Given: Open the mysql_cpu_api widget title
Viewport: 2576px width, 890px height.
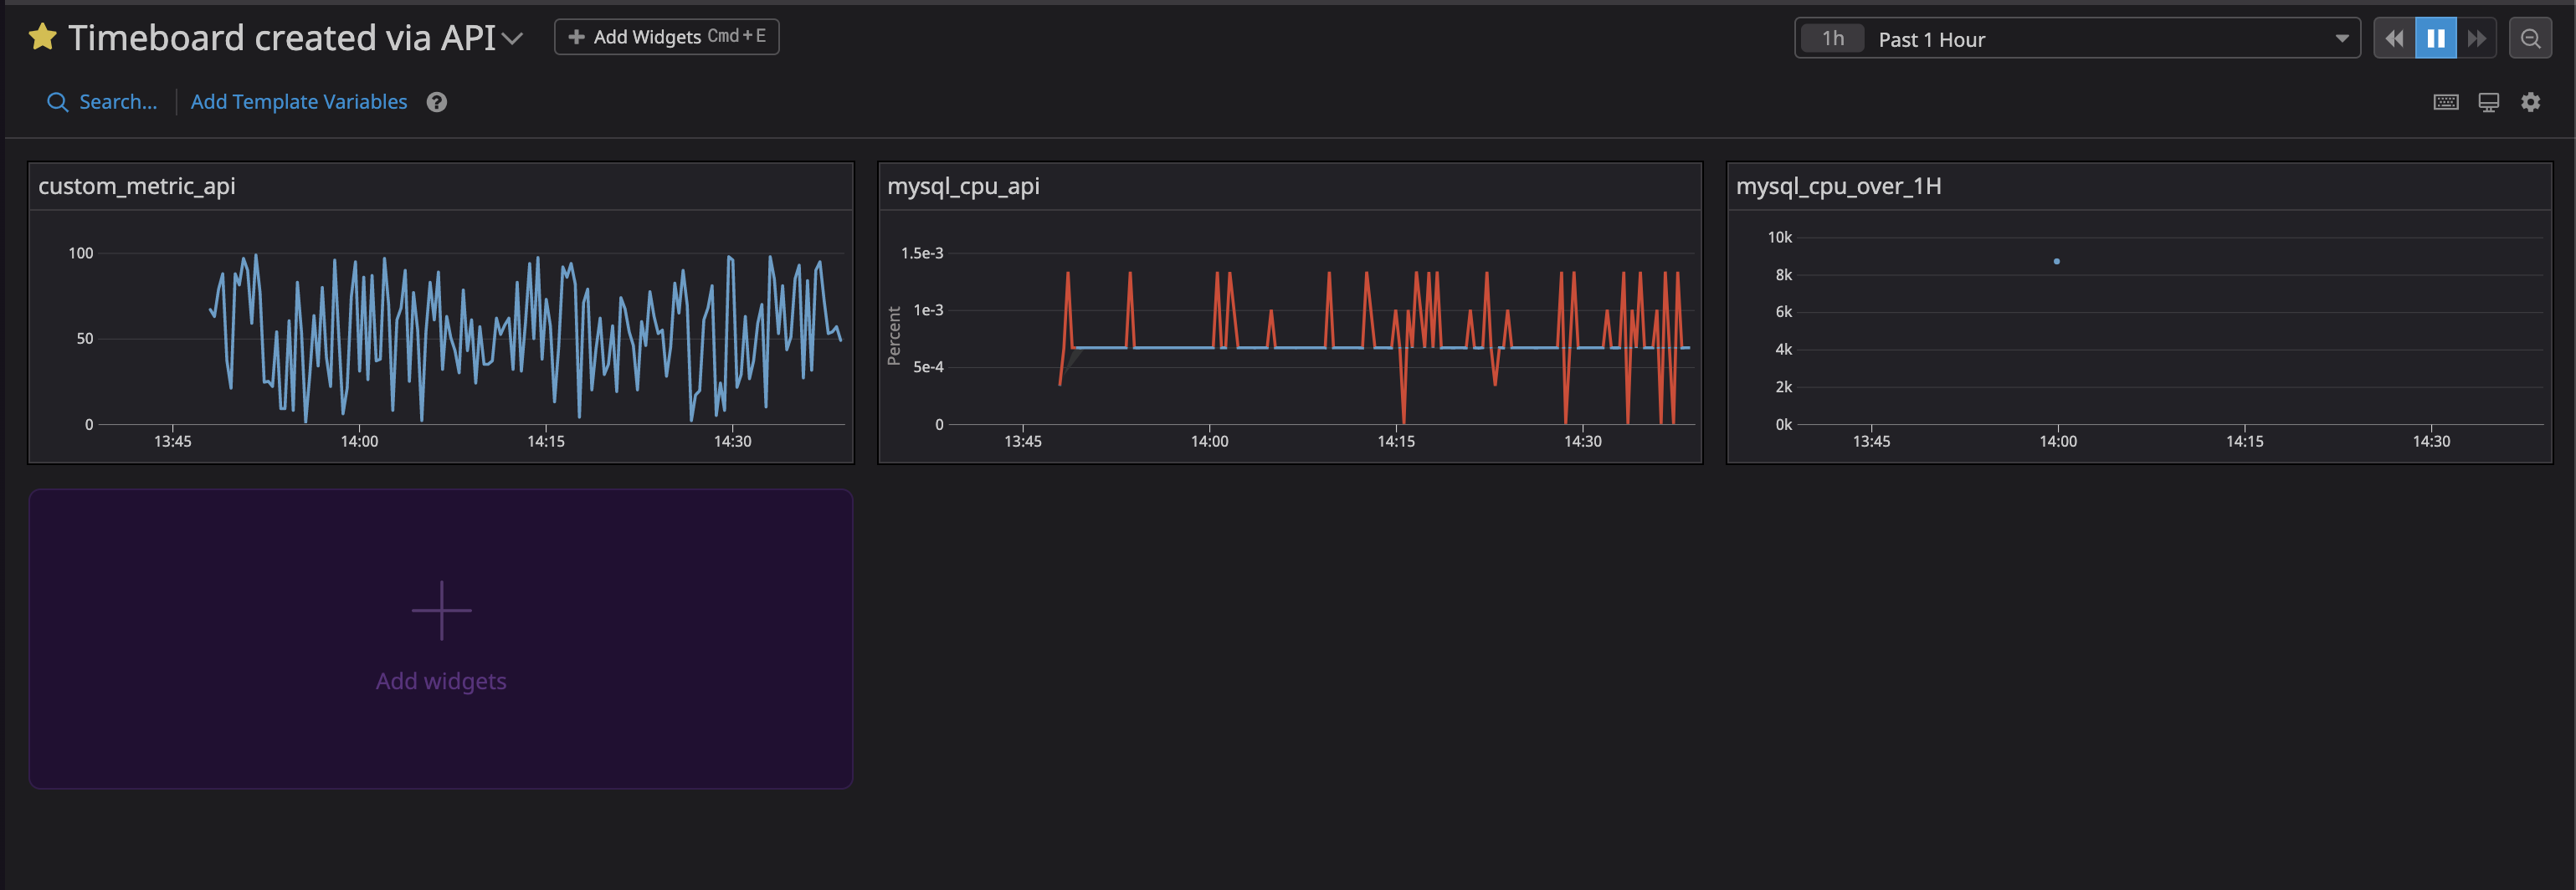Looking at the screenshot, I should point(963,186).
